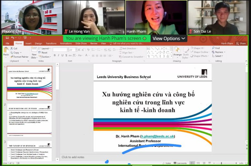The width and height of the screenshot is (251, 166).
Task: Switch to the Insert tab
Action: (x=28, y=44)
